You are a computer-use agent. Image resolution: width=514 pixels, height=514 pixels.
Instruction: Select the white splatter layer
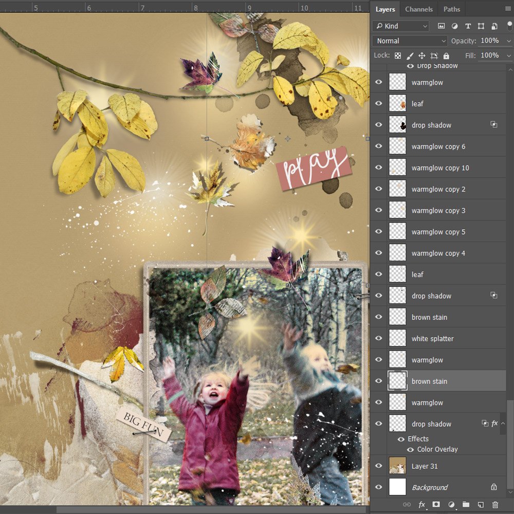(x=432, y=339)
